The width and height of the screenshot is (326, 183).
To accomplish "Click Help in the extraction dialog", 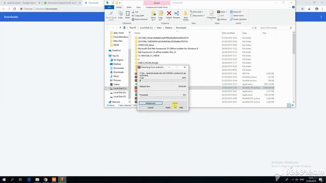I will 181,108.
